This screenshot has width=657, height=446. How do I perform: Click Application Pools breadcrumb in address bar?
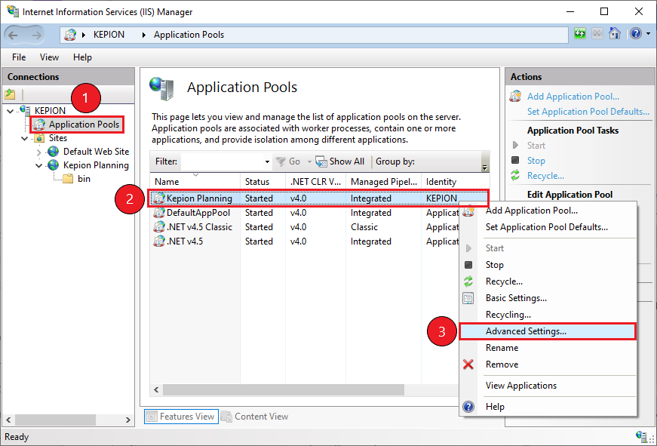[189, 35]
